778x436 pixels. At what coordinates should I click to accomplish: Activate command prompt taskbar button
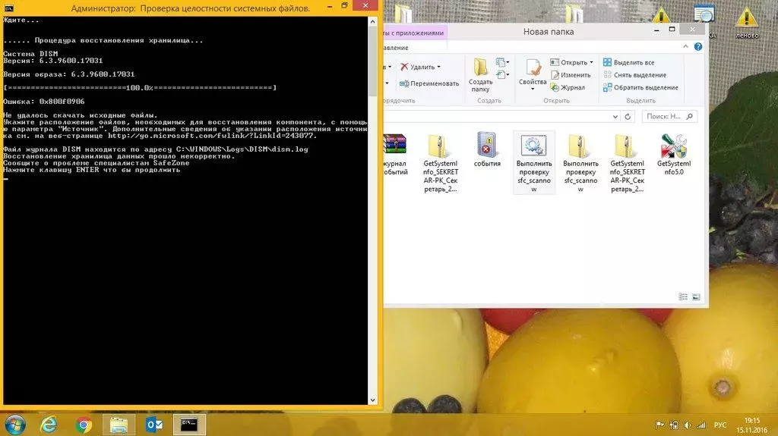pos(189,425)
